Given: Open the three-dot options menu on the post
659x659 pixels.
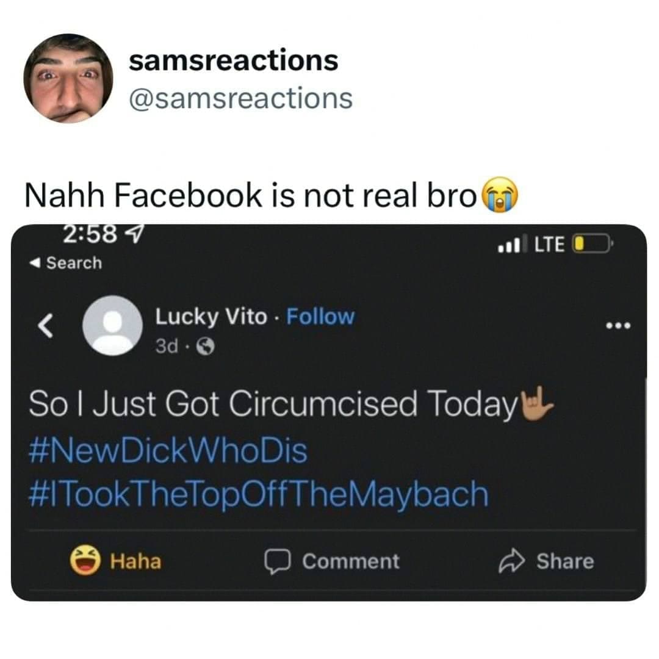Looking at the screenshot, I should [618, 326].
